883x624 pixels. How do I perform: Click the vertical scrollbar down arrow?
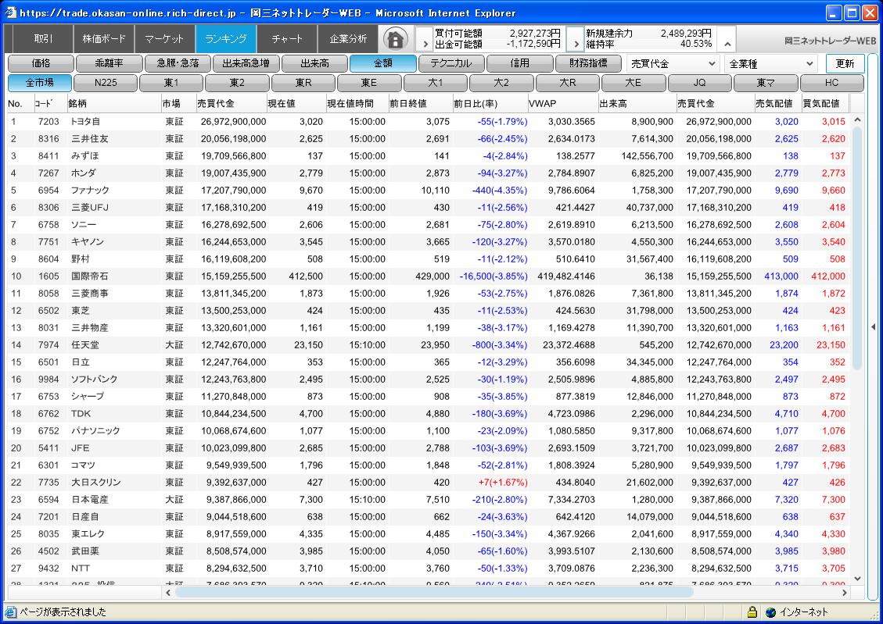pyautogui.click(x=856, y=578)
